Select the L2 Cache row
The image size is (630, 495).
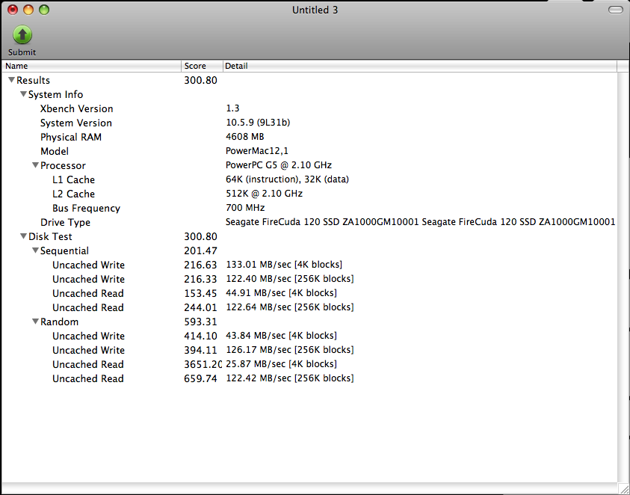click(x=309, y=194)
